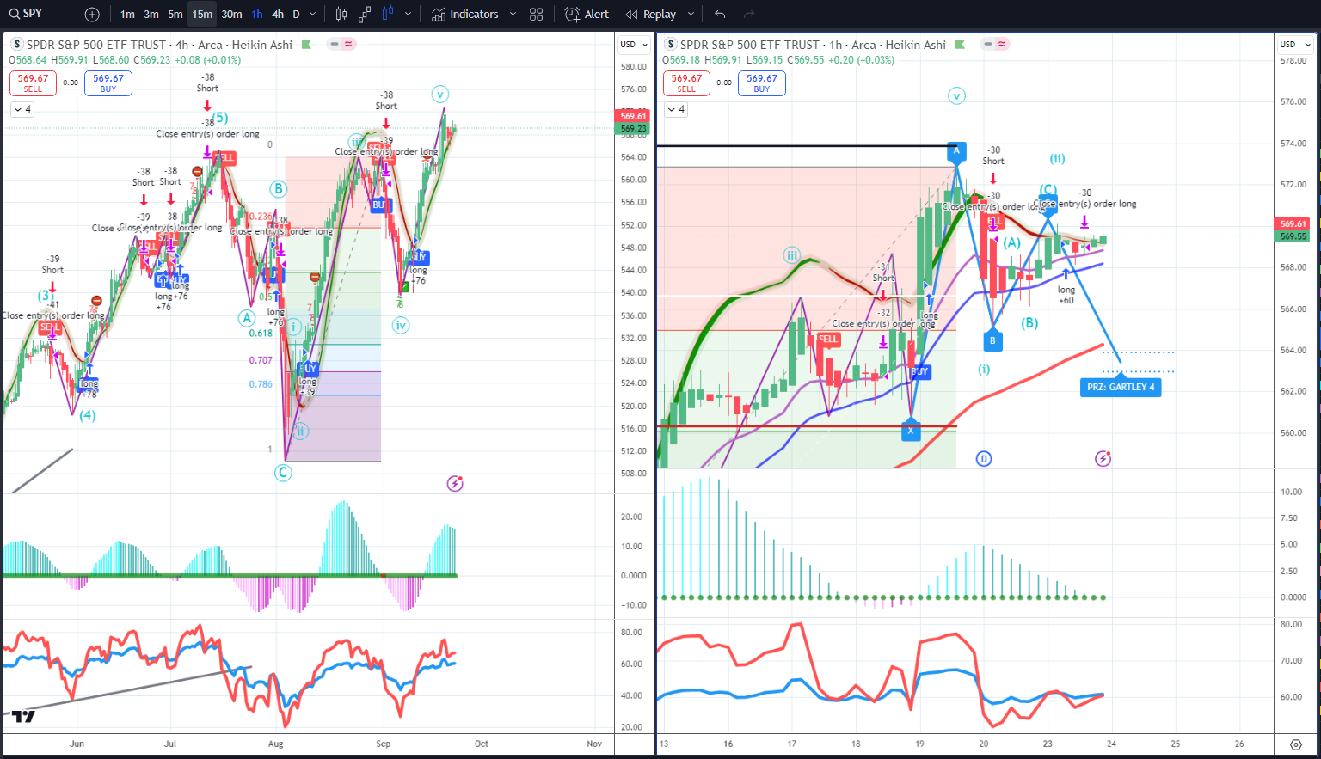
Task: Select the blue X harmonic pattern point
Action: tap(911, 431)
